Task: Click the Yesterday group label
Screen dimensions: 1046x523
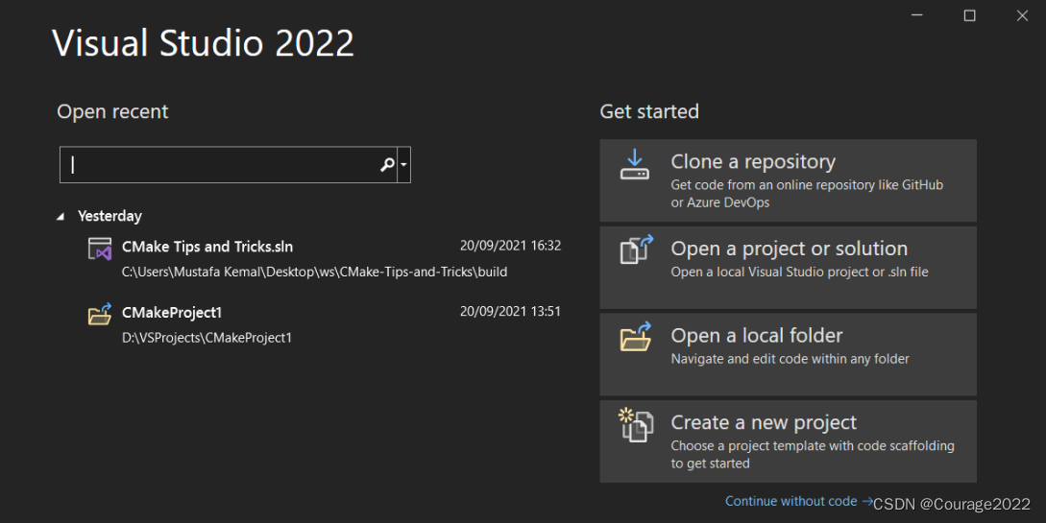Action: coord(109,216)
